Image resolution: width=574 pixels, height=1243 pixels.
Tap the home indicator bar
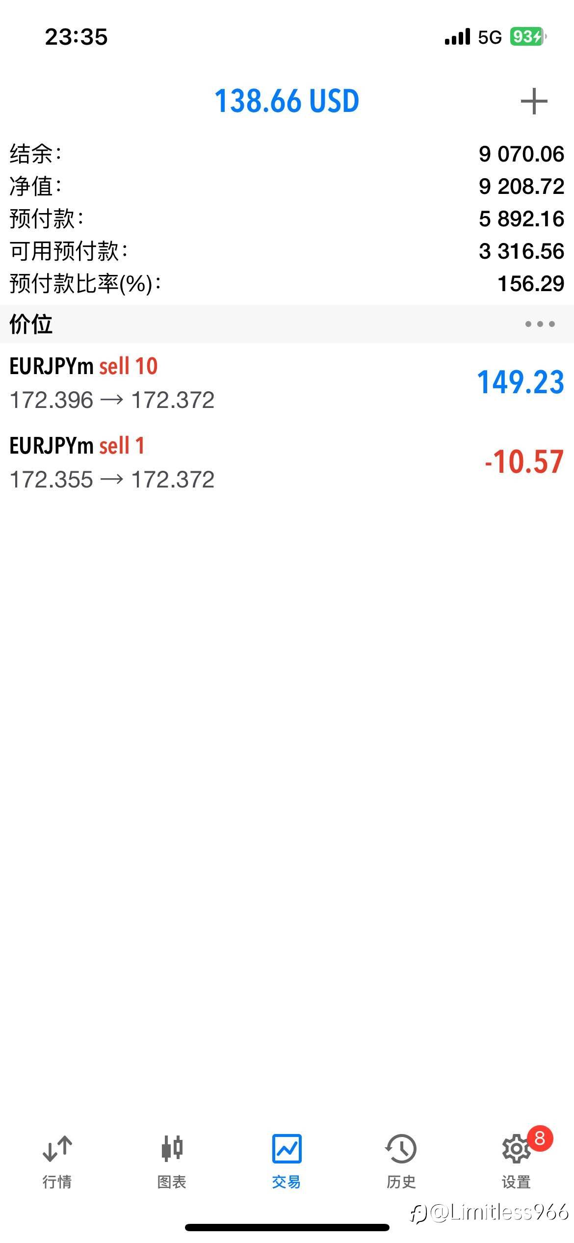pyautogui.click(x=287, y=1228)
